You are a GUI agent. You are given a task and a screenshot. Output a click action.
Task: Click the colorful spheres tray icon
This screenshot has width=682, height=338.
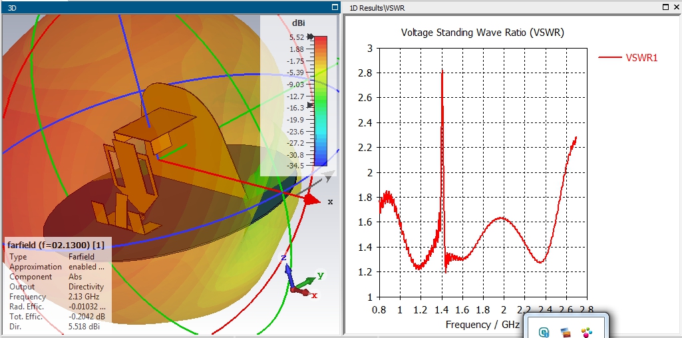[586, 331]
